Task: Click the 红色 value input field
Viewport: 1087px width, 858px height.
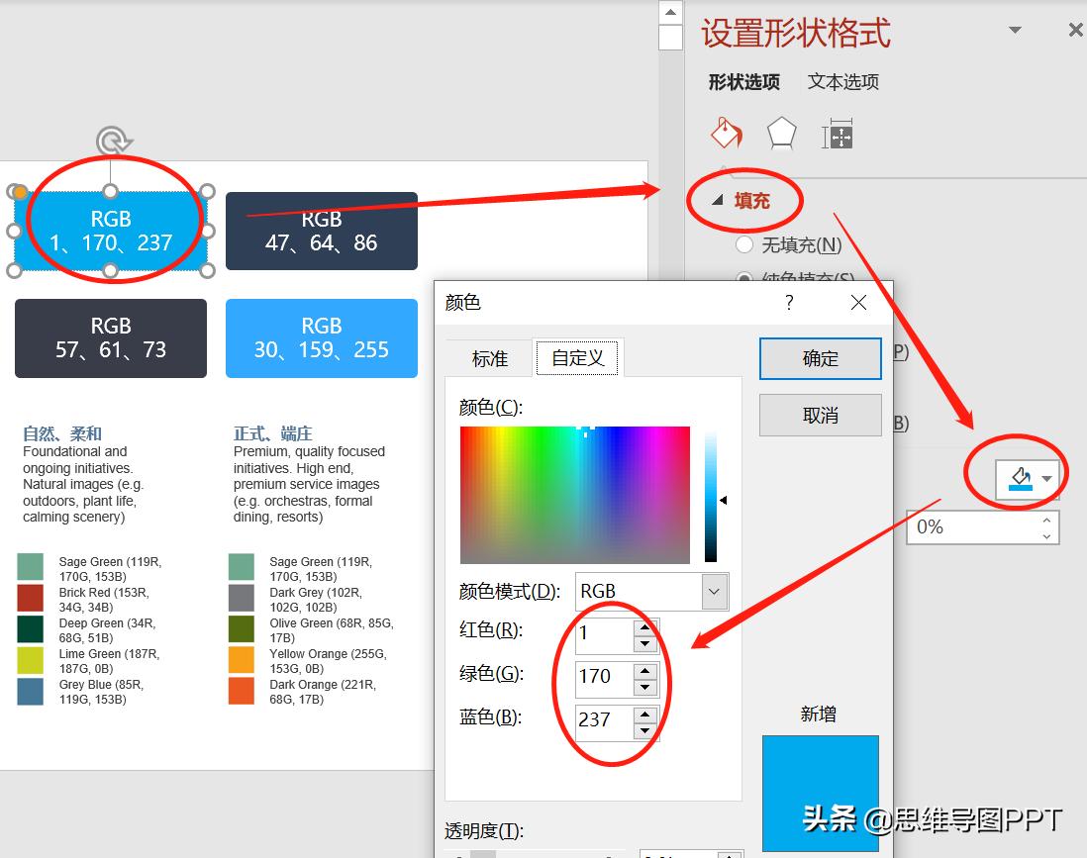Action: (x=604, y=635)
